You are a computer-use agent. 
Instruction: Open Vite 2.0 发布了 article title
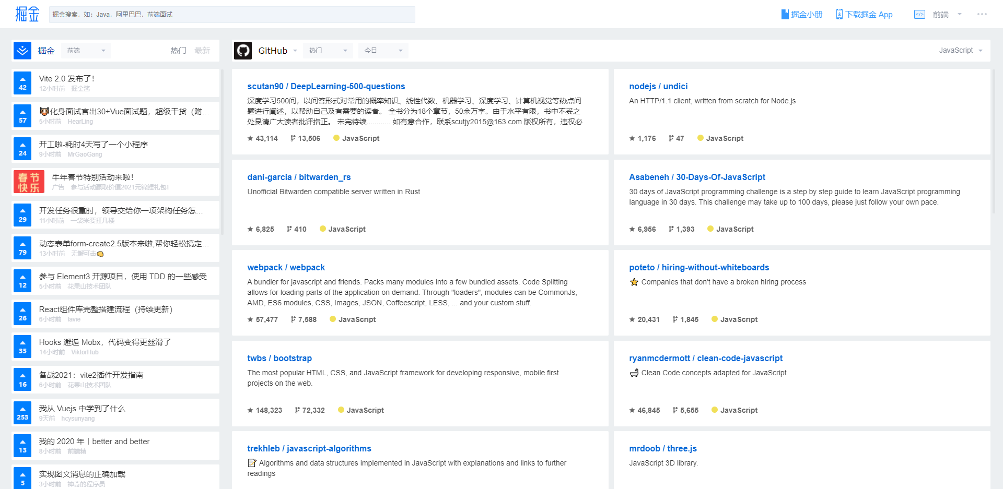coord(67,78)
